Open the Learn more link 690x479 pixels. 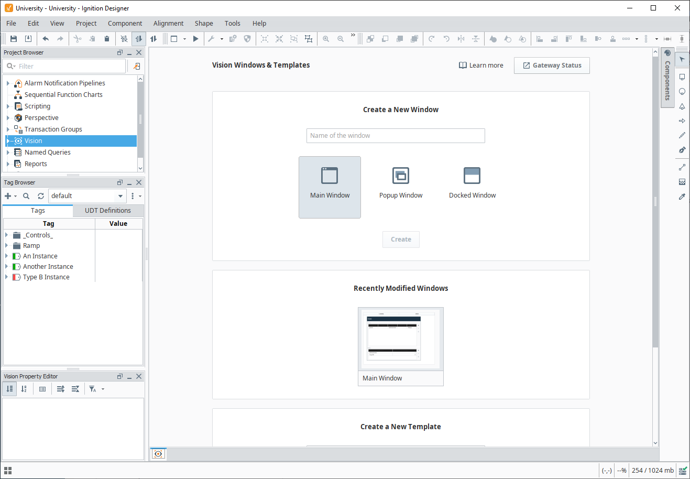point(481,66)
